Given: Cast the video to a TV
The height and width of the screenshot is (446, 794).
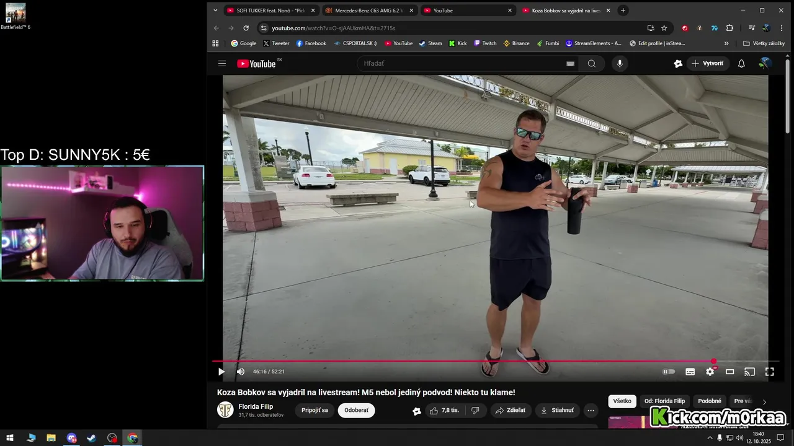Looking at the screenshot, I should pyautogui.click(x=749, y=372).
